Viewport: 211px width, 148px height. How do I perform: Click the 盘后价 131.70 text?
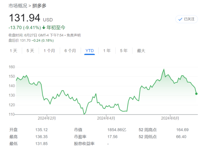tap(19, 40)
